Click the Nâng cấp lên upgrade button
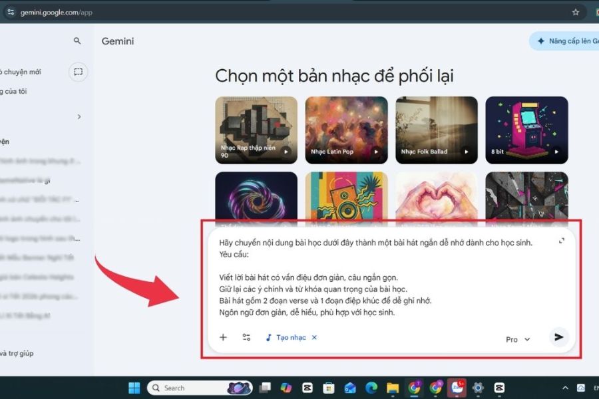Image resolution: width=599 pixels, height=399 pixels. point(564,41)
